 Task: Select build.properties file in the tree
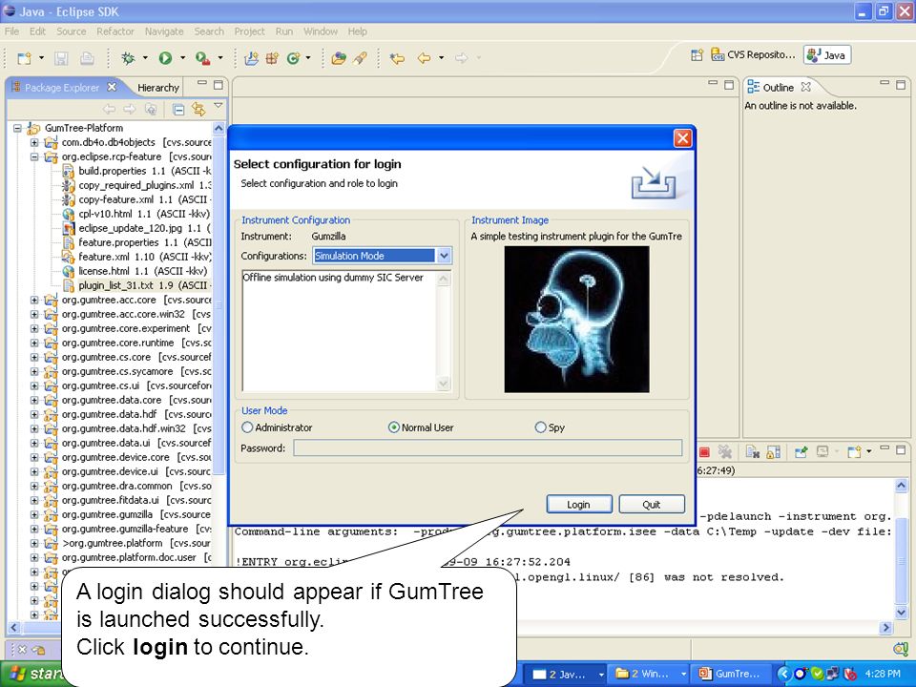coord(137,171)
